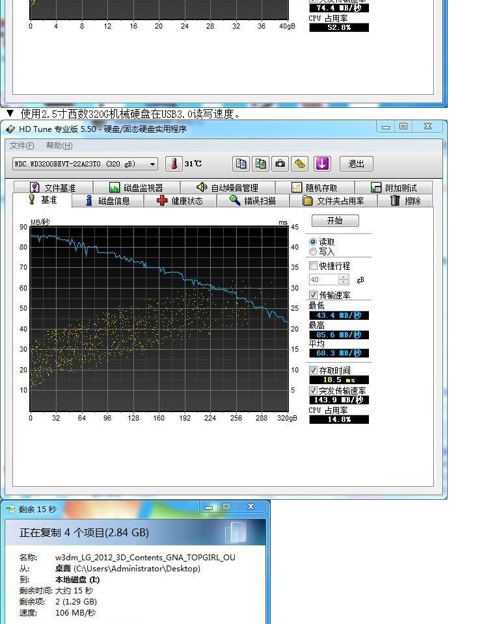Click the CPU usage 14.8% value
Image resolution: width=488 pixels, height=624 pixels.
point(339,419)
